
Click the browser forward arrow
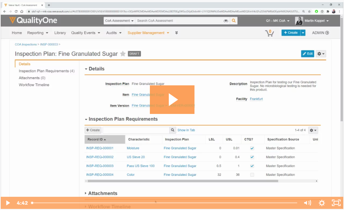10,11
